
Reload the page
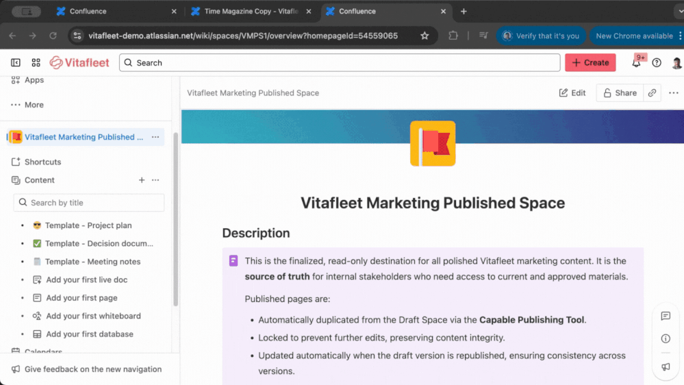point(53,36)
